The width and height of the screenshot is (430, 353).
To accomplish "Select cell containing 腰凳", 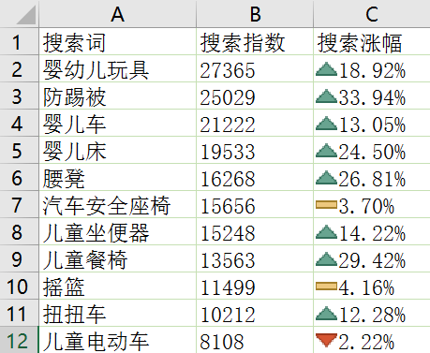I will pos(117,177).
